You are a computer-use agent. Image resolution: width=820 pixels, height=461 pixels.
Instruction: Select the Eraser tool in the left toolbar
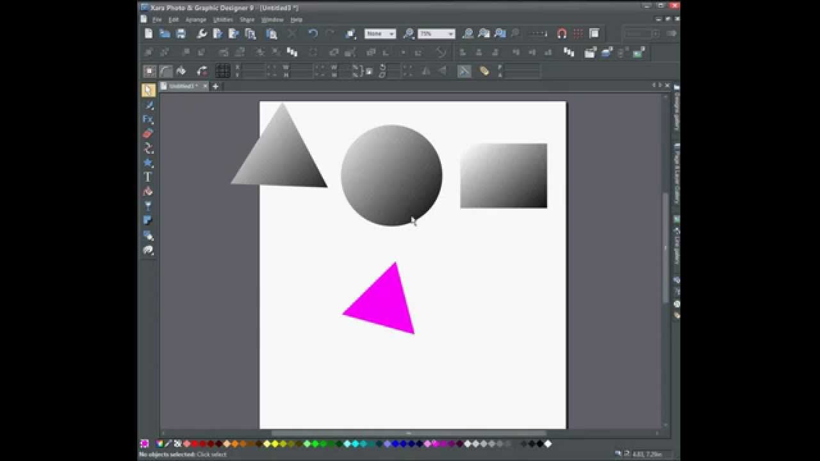tap(148, 134)
